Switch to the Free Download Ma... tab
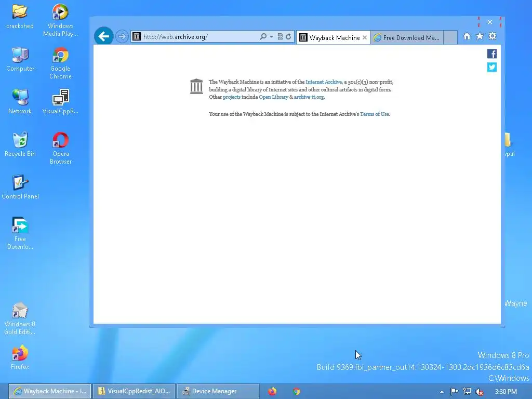Screen dimensions: 532x399 point(406,37)
